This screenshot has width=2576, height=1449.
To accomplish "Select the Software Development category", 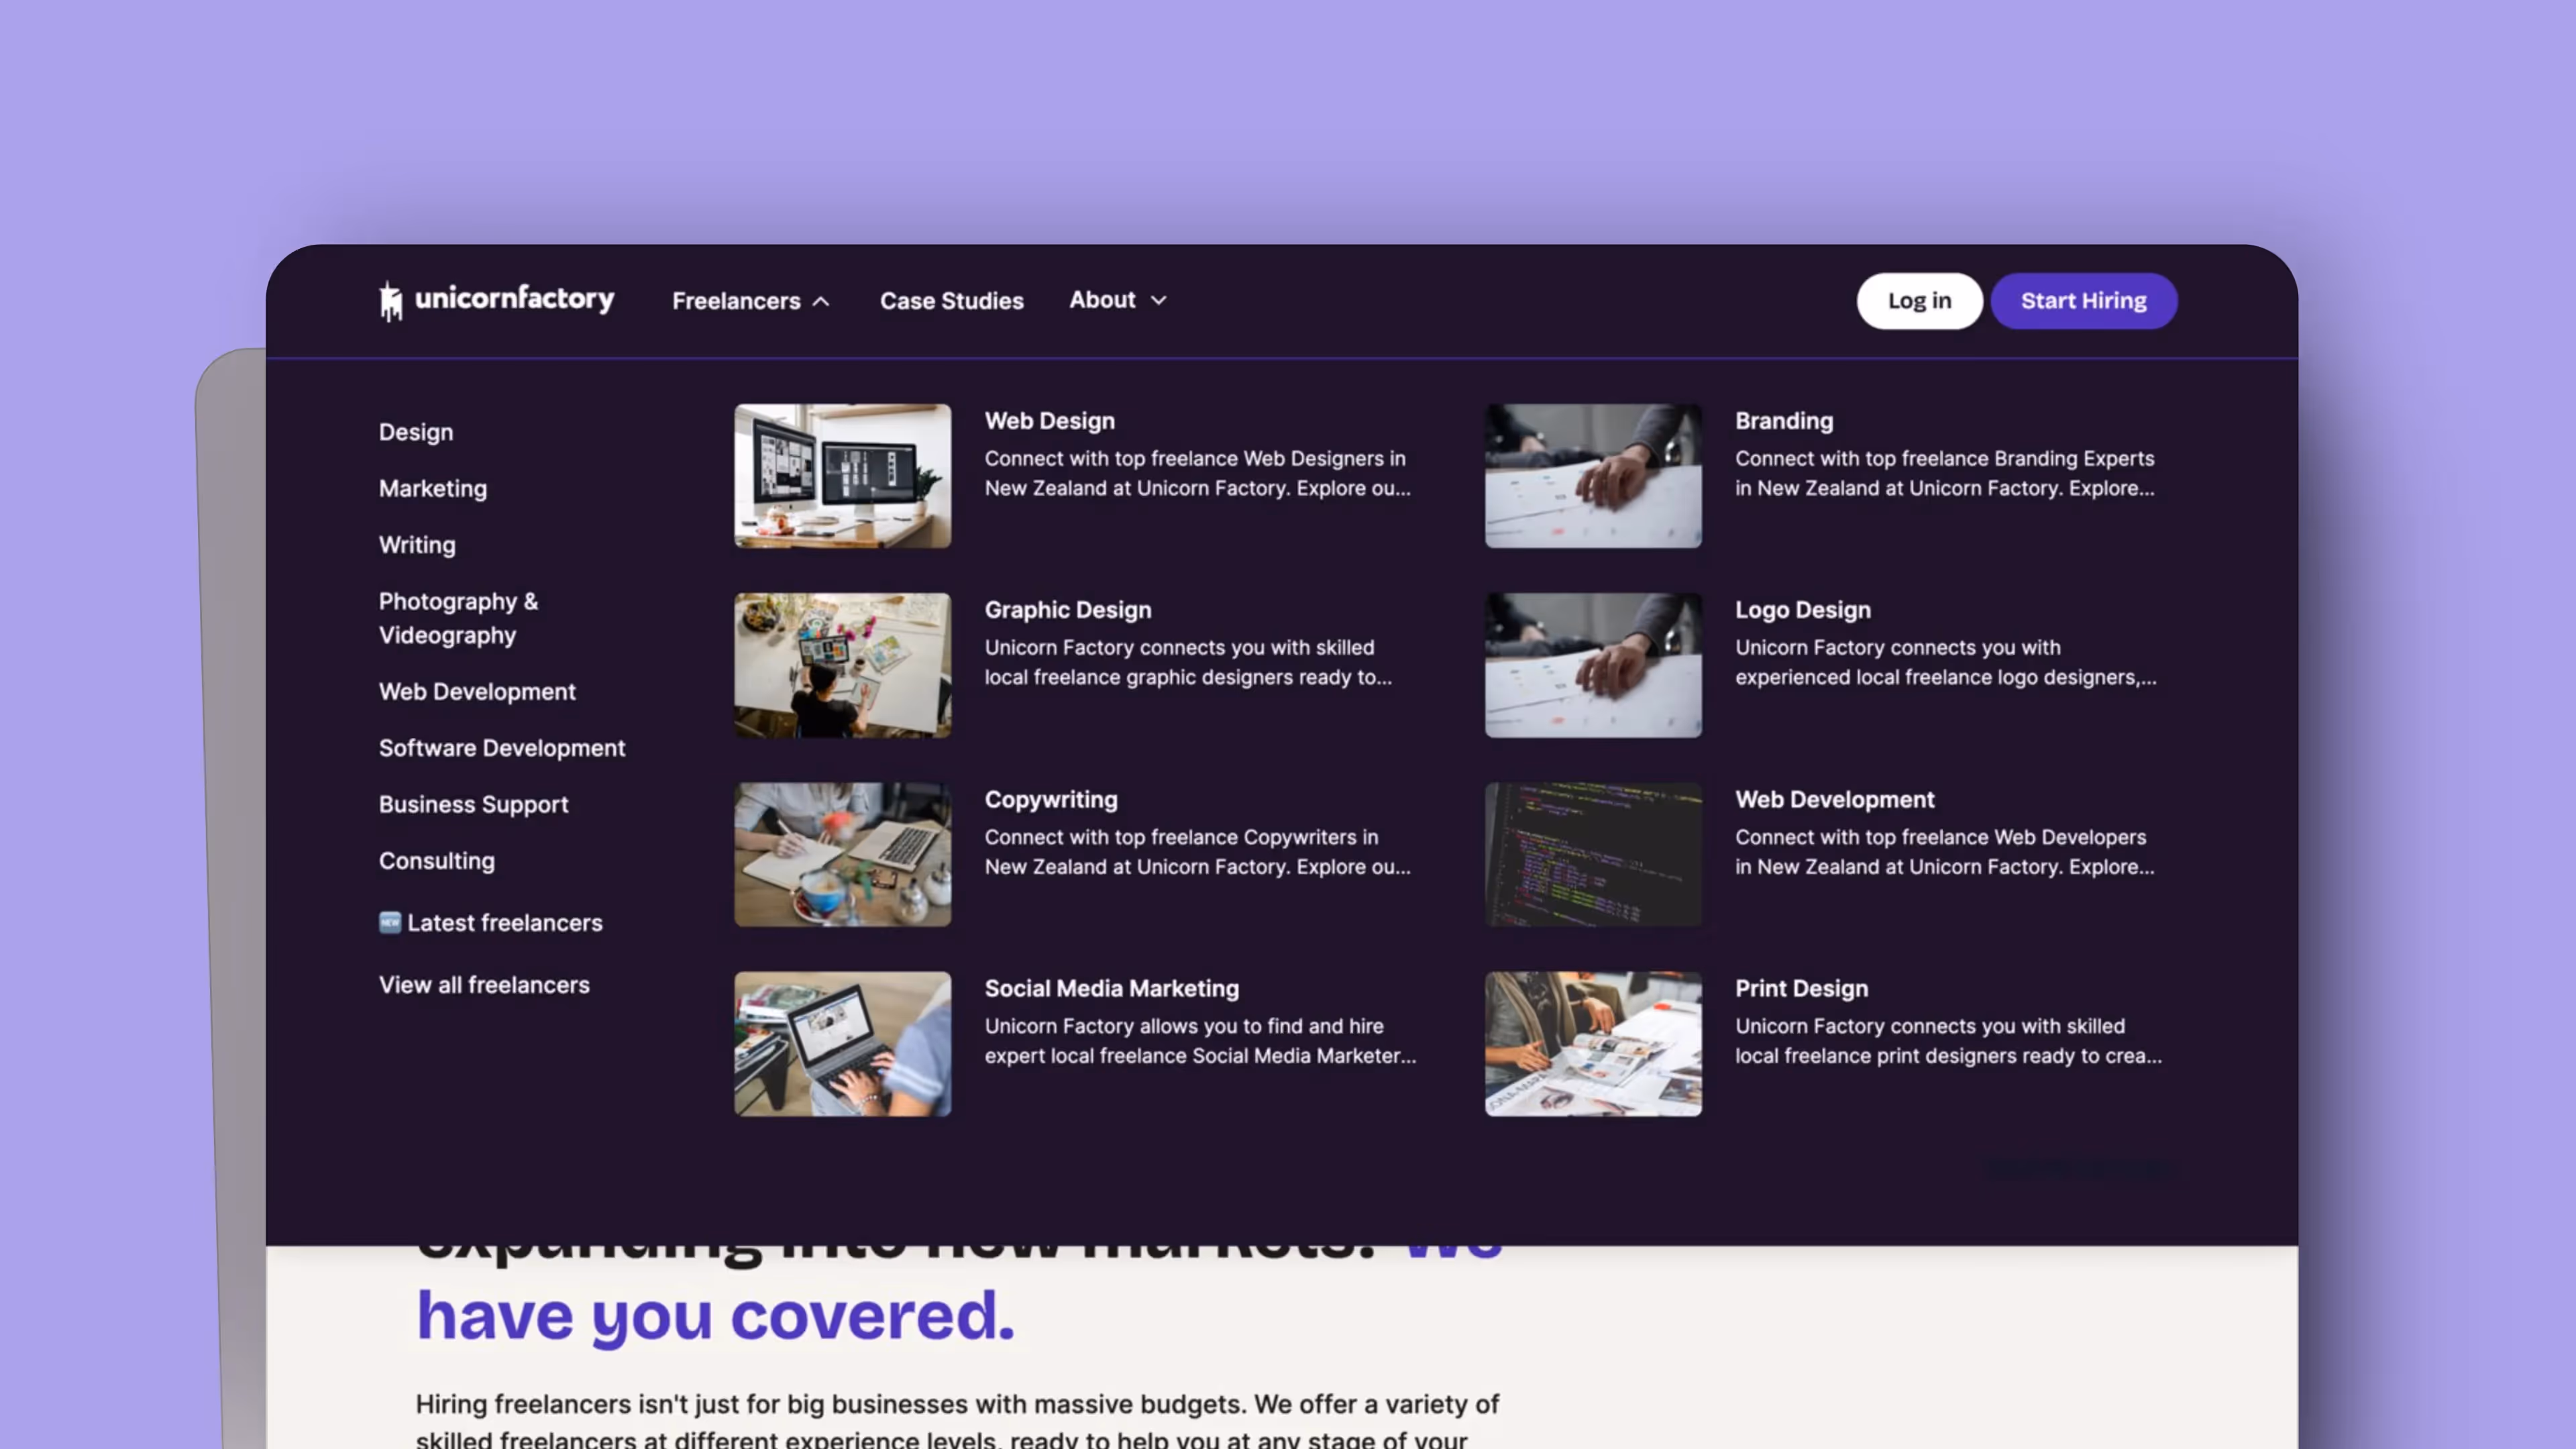I will click(x=502, y=748).
